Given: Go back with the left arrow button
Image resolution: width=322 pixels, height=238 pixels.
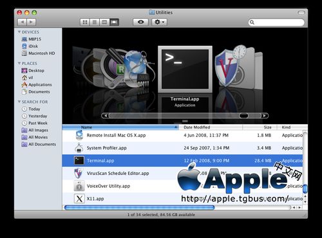Looking at the screenshot, I should pos(22,22).
